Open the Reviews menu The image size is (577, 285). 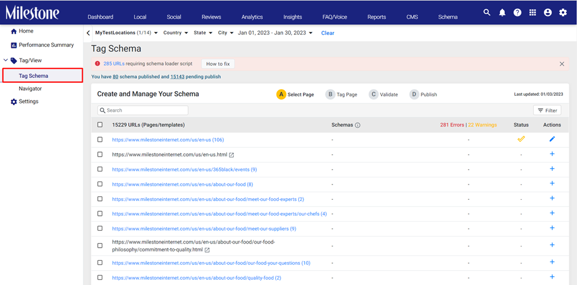click(211, 17)
